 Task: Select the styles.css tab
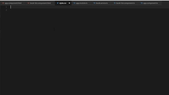(63, 3)
